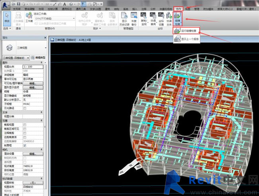Click the <无> view template button

pos(33,183)
